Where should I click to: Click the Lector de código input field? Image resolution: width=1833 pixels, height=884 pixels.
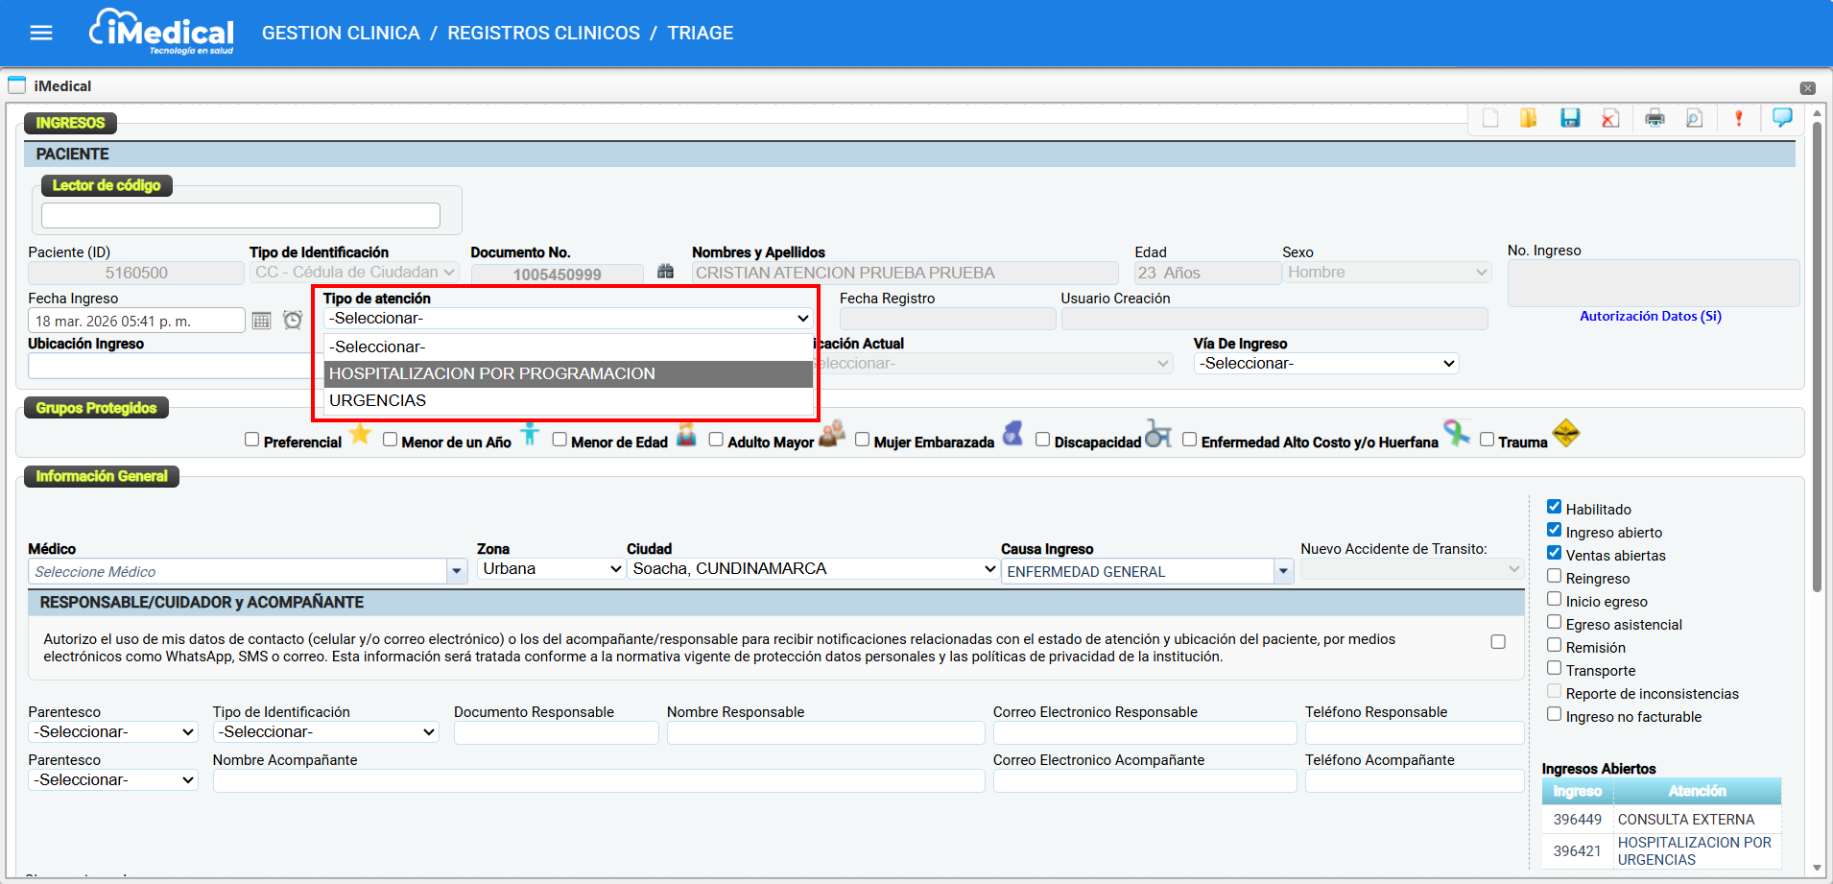click(241, 216)
